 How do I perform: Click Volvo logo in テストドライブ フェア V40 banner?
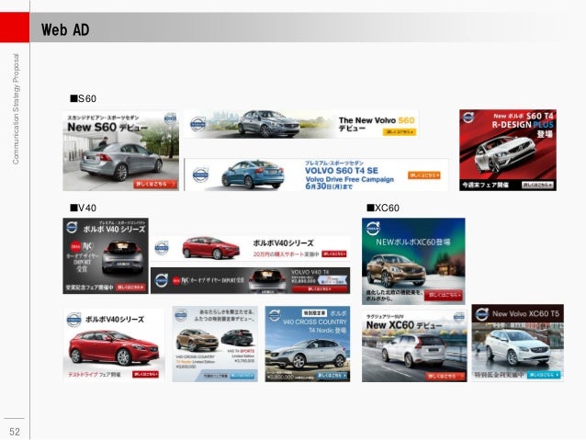point(74,320)
